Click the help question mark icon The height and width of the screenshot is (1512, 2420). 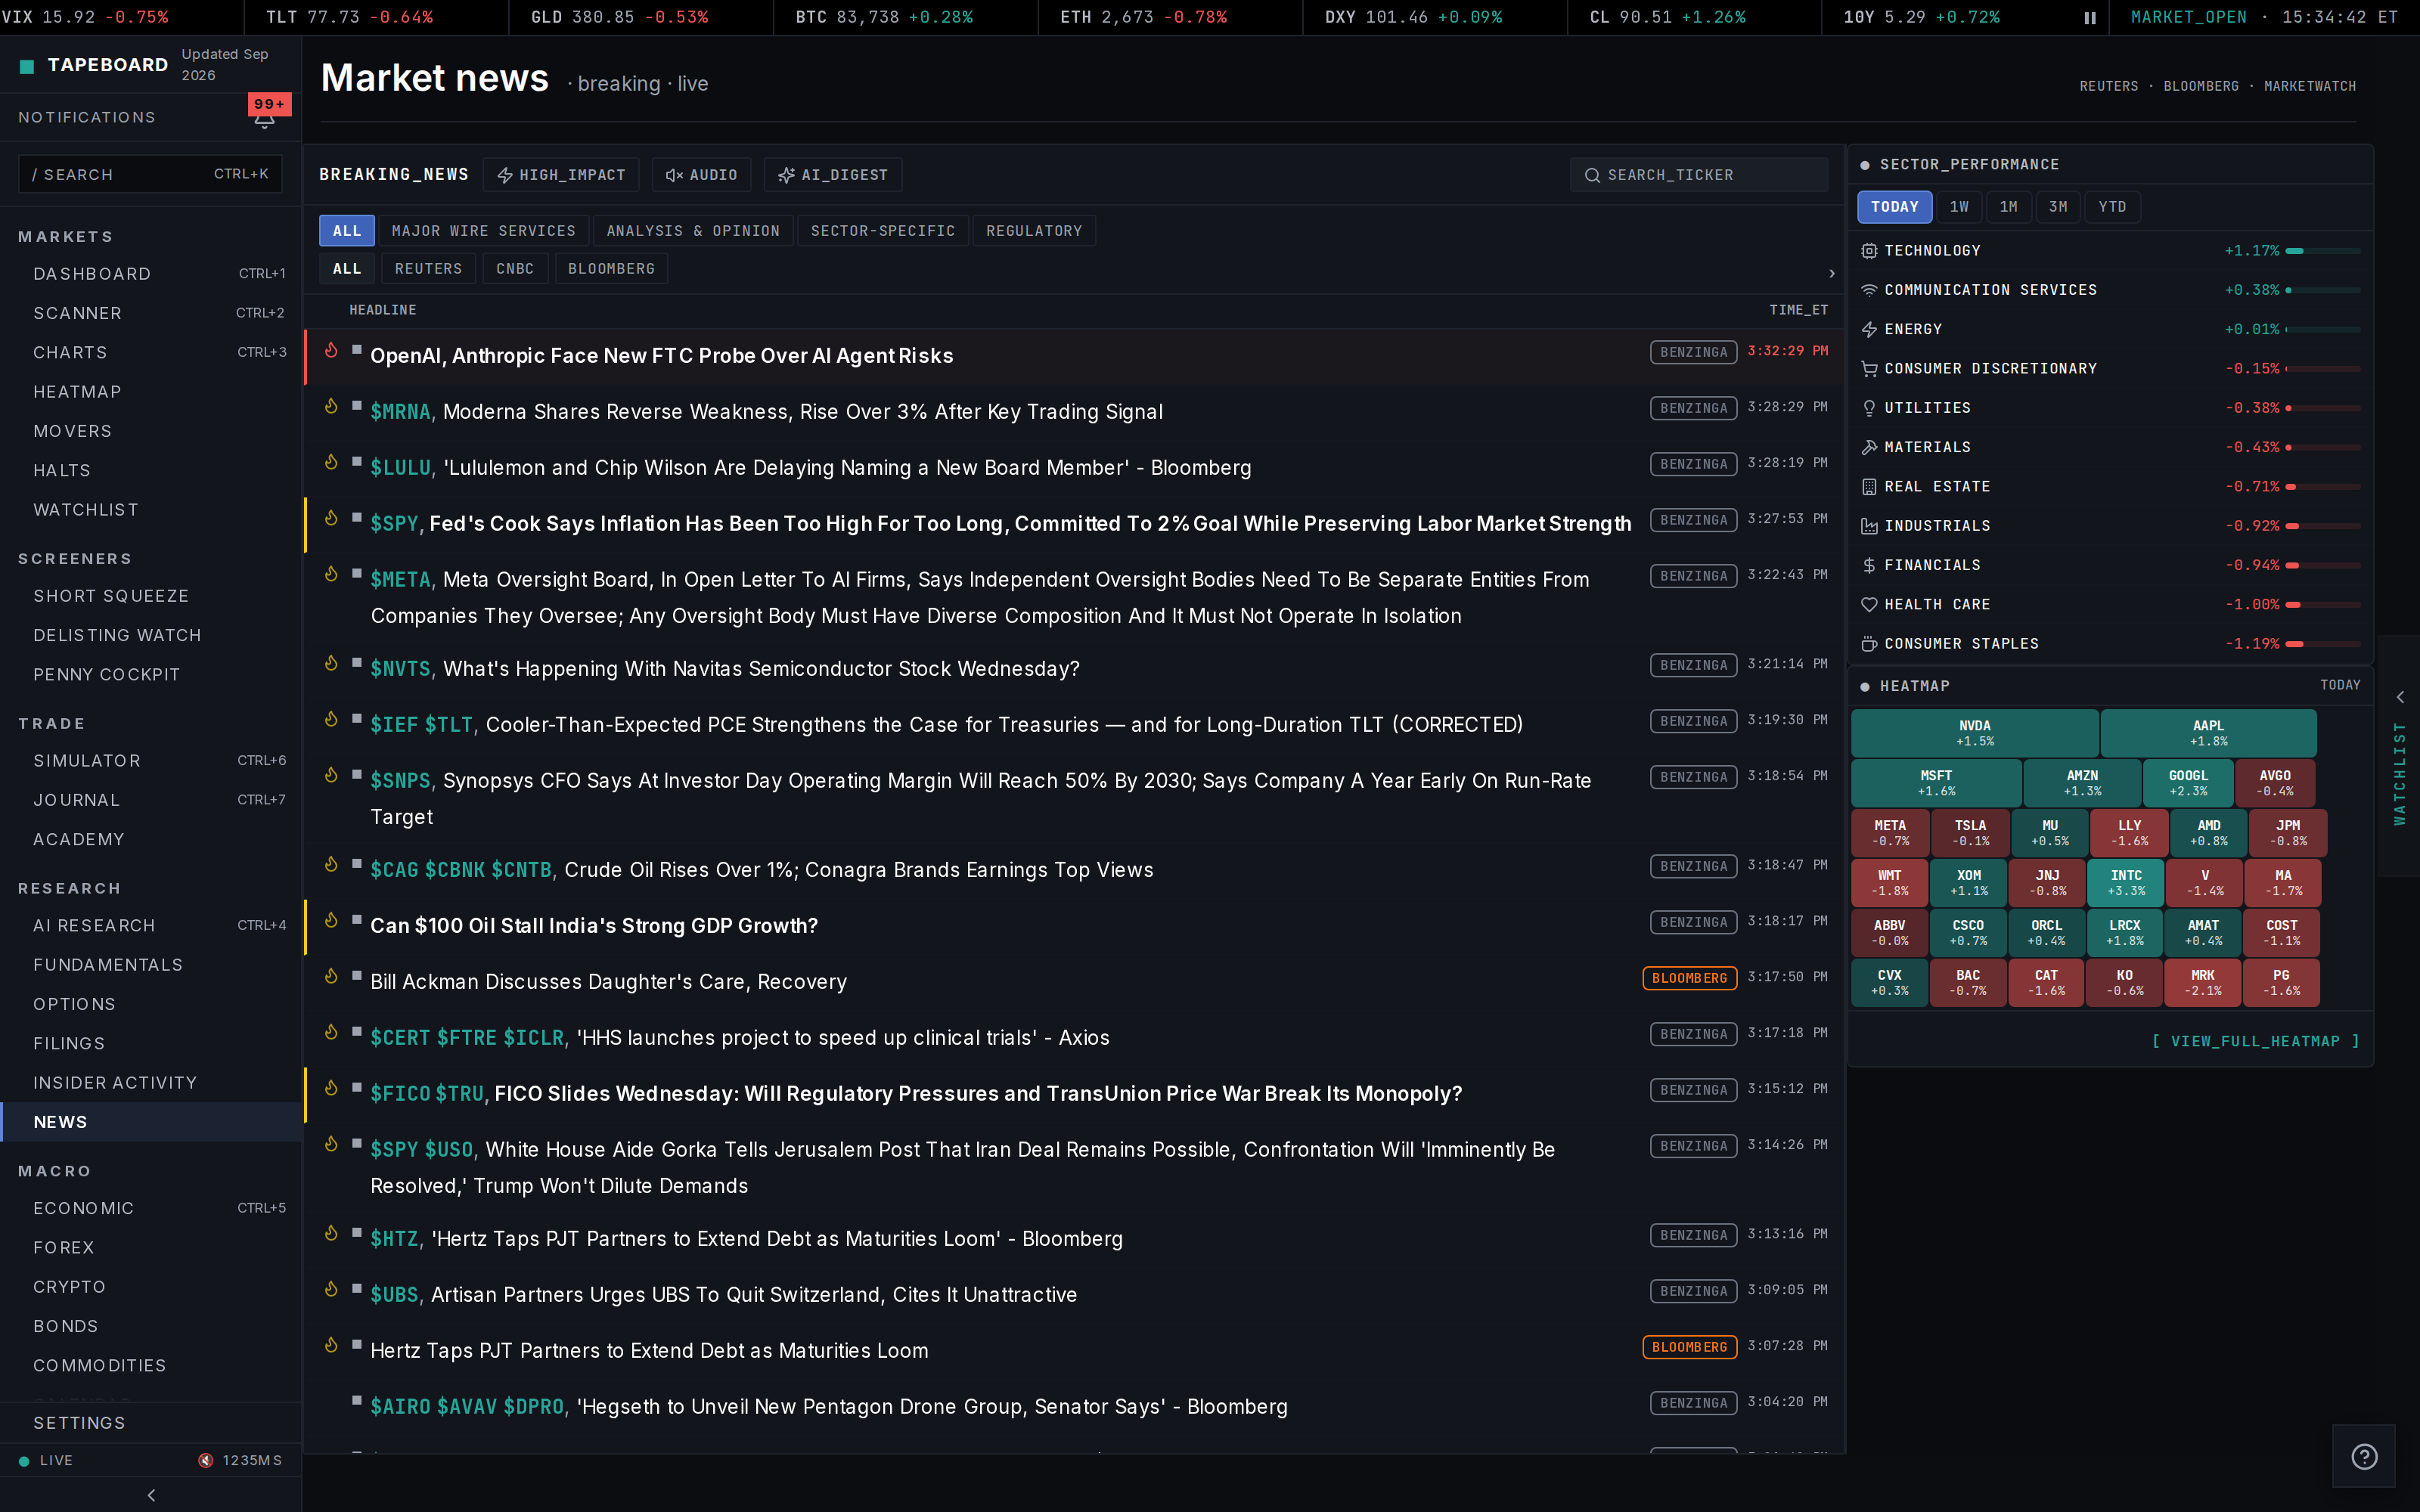[2364, 1456]
